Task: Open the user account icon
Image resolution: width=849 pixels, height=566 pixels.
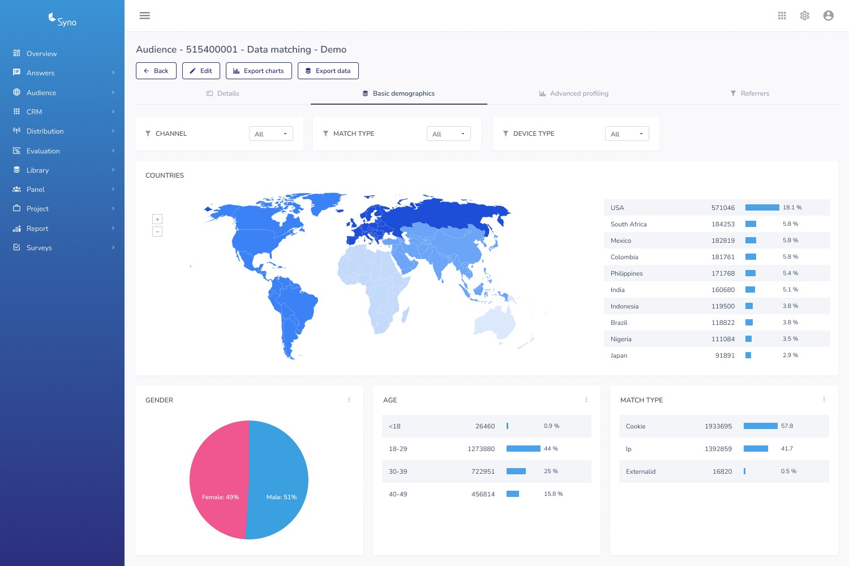Action: pyautogui.click(x=829, y=16)
